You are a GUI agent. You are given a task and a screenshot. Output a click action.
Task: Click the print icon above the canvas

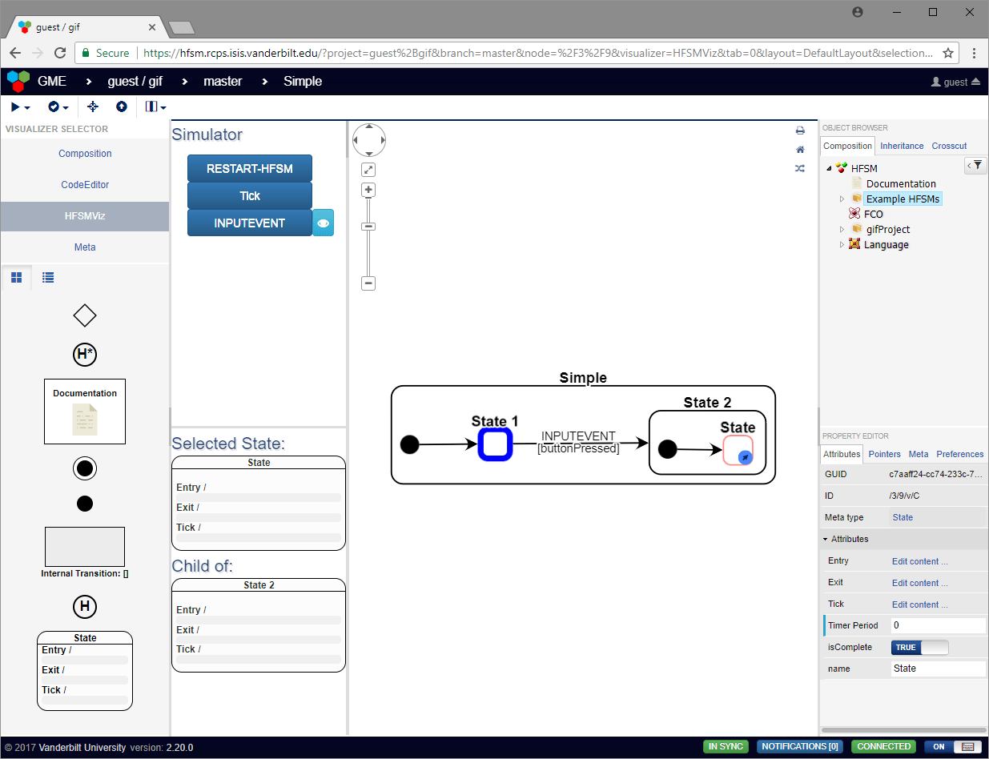(x=799, y=130)
